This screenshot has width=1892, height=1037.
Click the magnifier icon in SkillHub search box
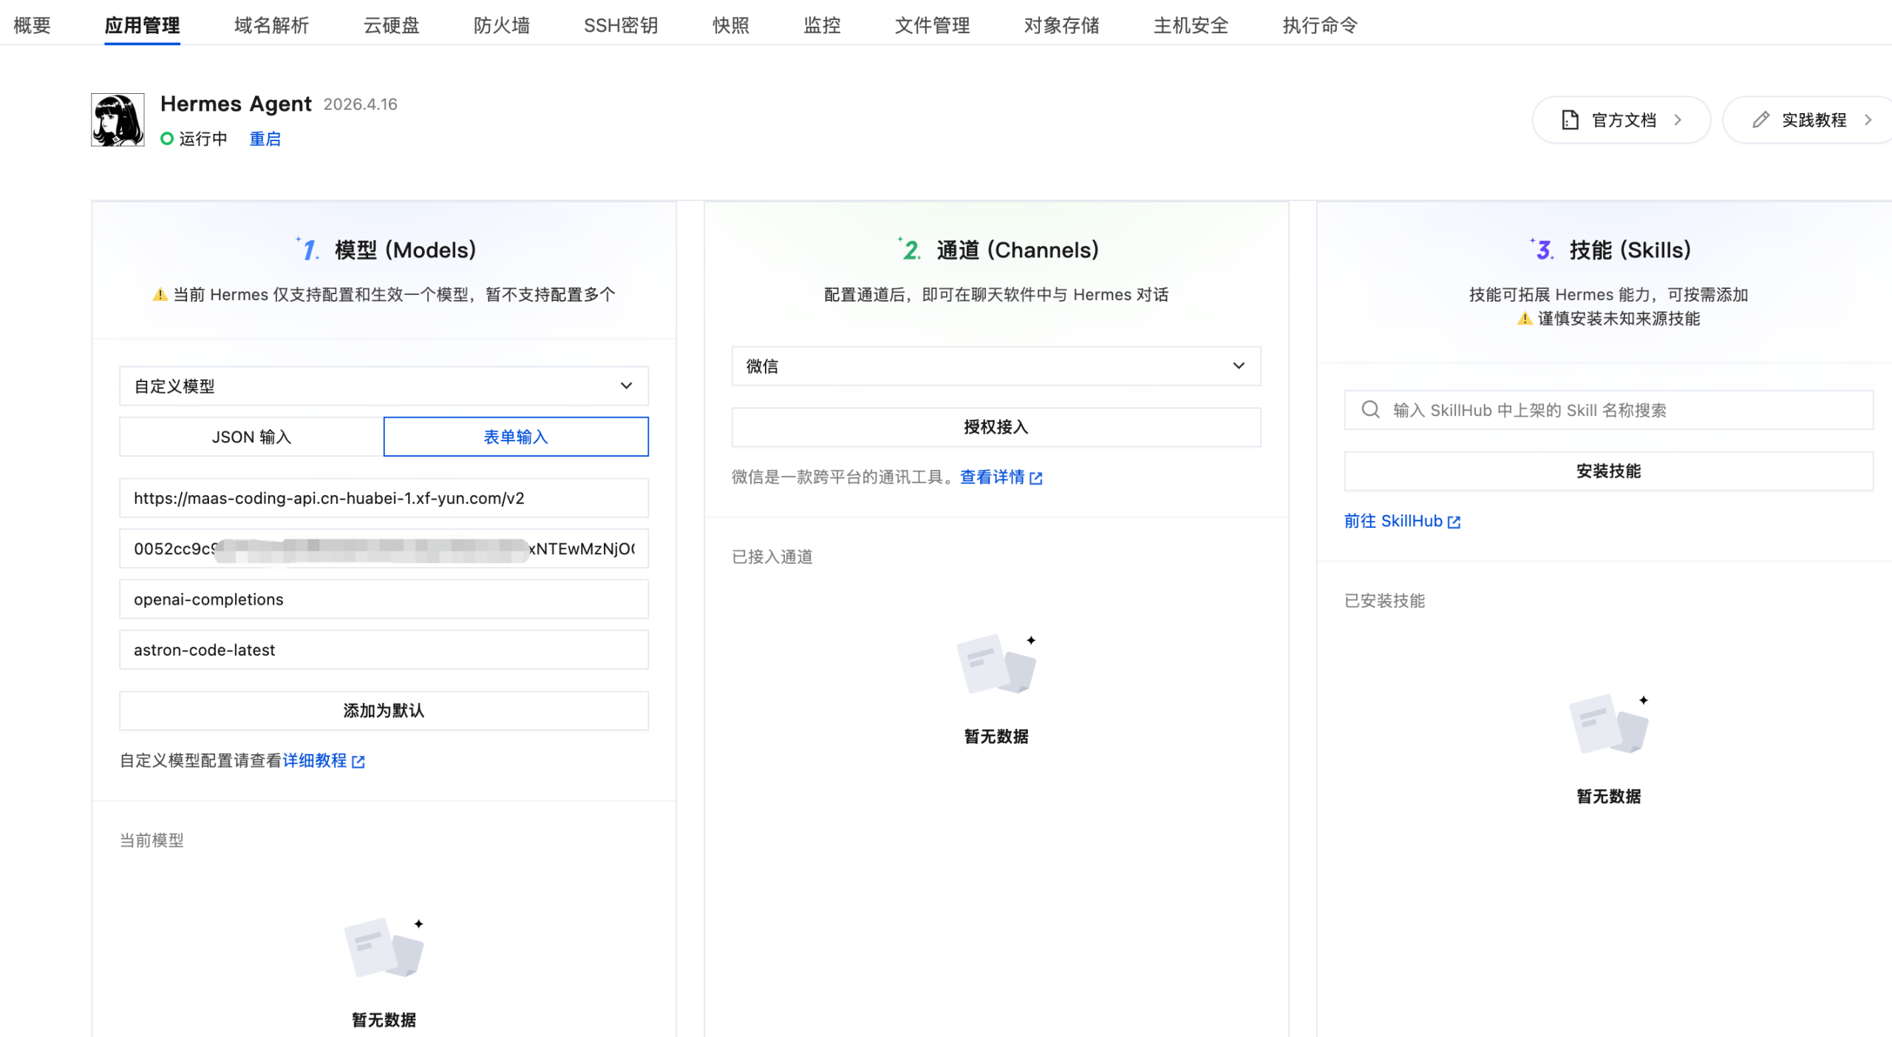click(x=1372, y=409)
